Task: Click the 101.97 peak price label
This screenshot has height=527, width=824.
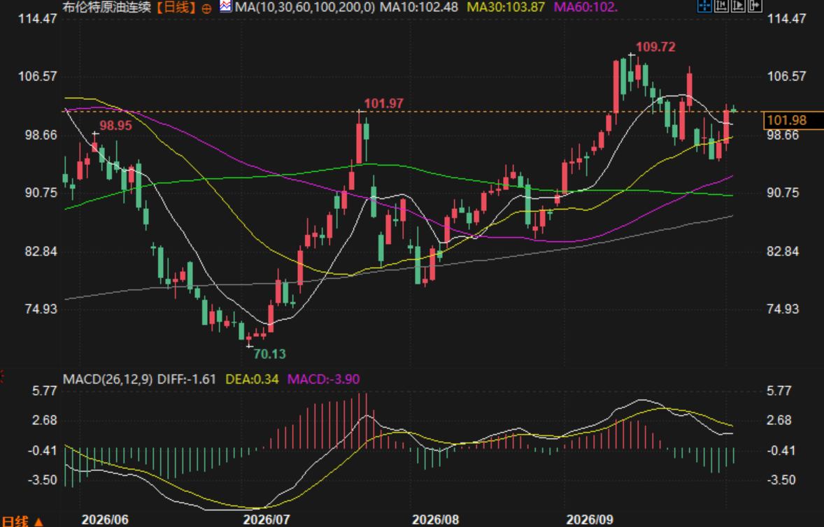Action: click(x=383, y=103)
